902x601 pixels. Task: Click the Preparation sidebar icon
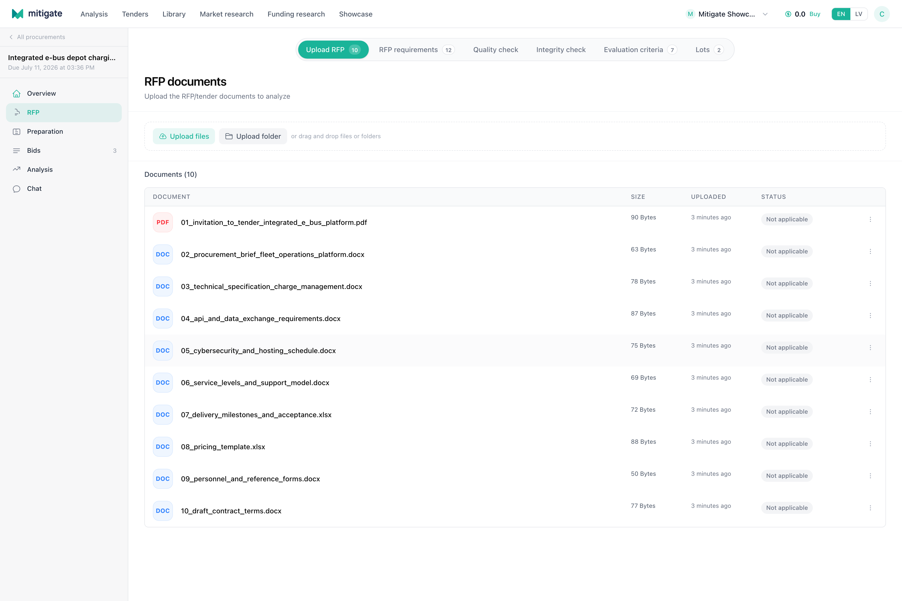pyautogui.click(x=17, y=131)
